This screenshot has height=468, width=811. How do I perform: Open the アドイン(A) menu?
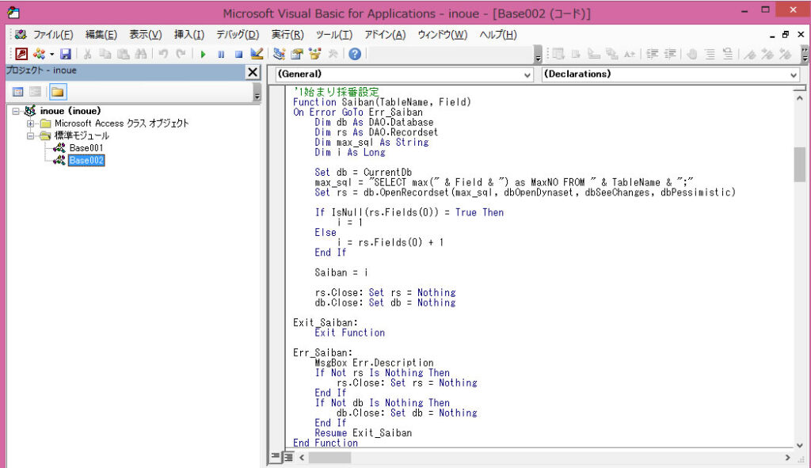(x=385, y=35)
